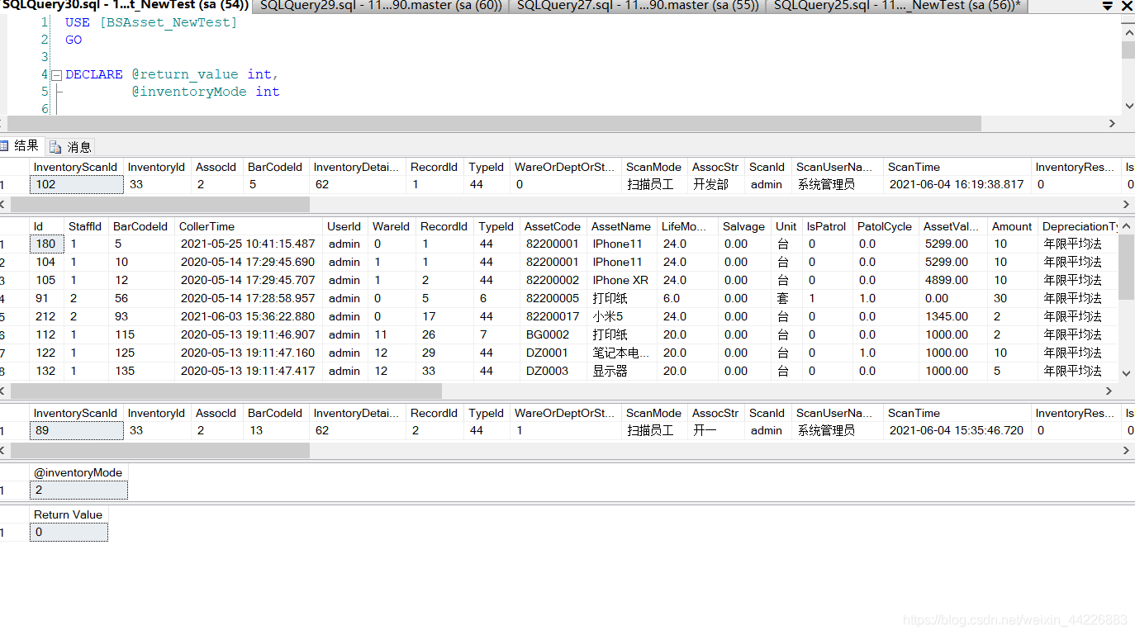Select row header 5 in second grid
This screenshot has width=1135, height=635.
click(x=14, y=316)
